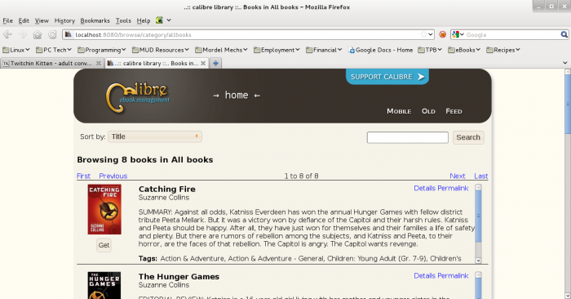Open Details link for The Hunger Games
571x299 pixels.
point(425,275)
